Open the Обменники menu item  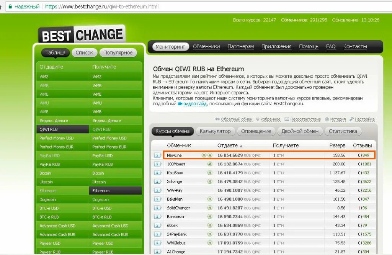pos(206,46)
